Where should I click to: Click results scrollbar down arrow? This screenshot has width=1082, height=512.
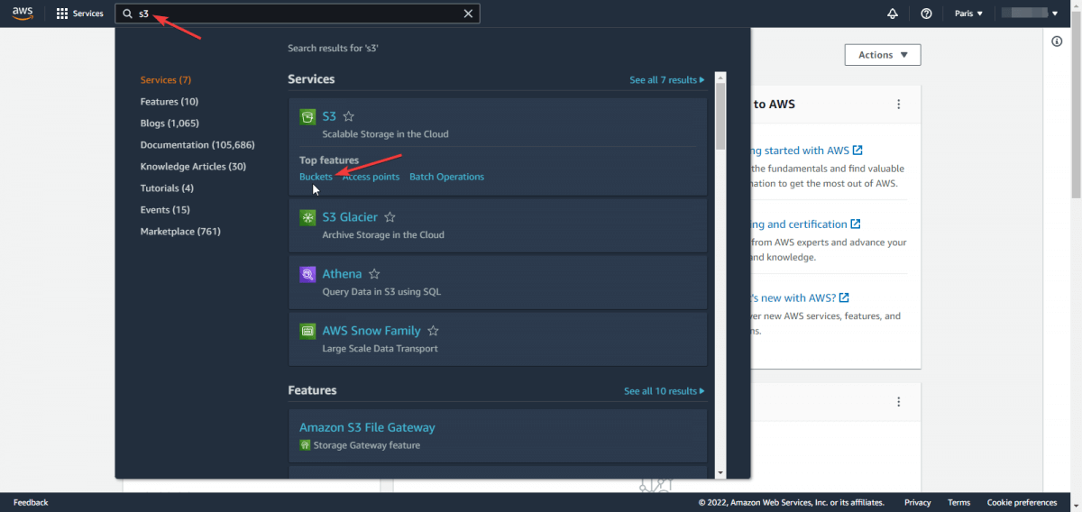720,472
